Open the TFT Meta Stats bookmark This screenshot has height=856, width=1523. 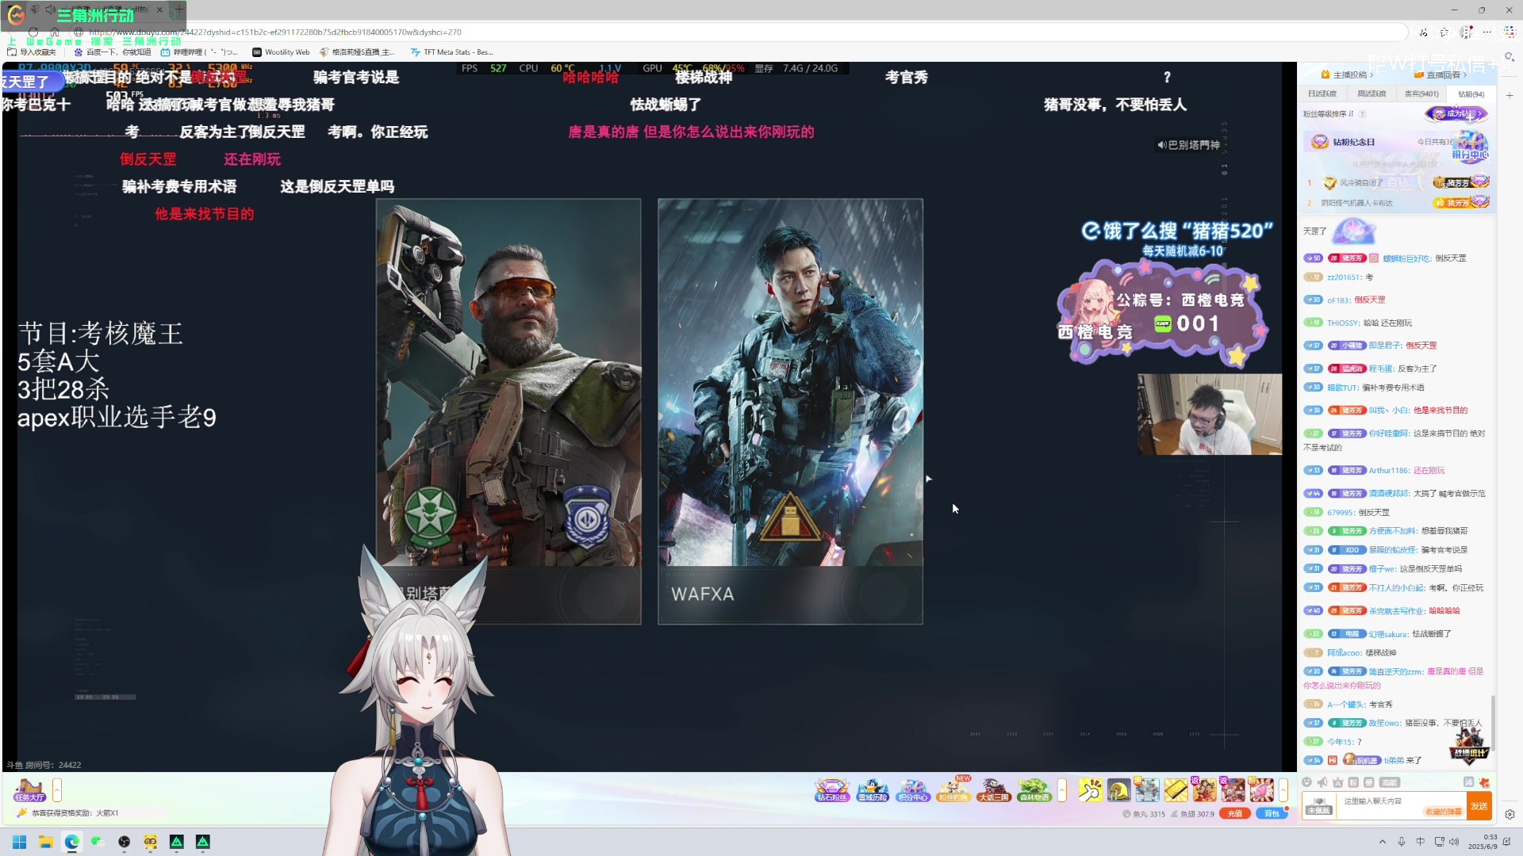[452, 52]
